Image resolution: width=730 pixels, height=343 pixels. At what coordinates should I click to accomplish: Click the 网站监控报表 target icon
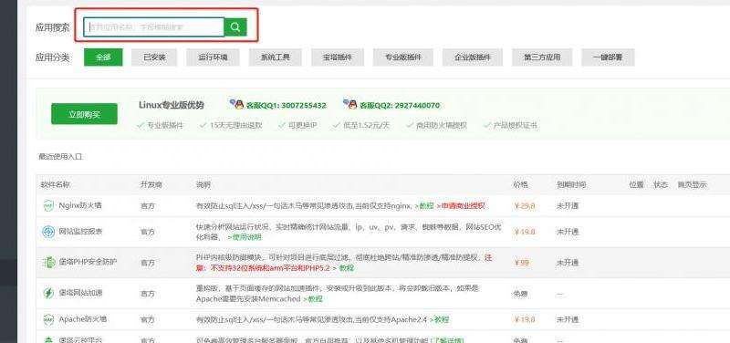(x=48, y=232)
